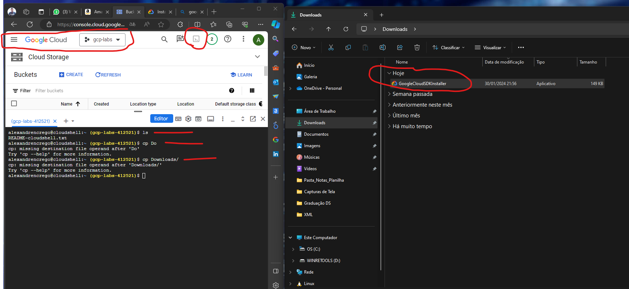
Task: Expand Cloud Storage header chevron
Action: [x=257, y=57]
